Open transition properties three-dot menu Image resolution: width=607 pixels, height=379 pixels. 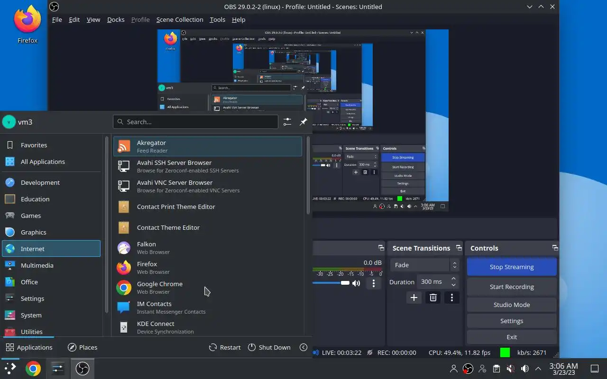[x=452, y=298]
